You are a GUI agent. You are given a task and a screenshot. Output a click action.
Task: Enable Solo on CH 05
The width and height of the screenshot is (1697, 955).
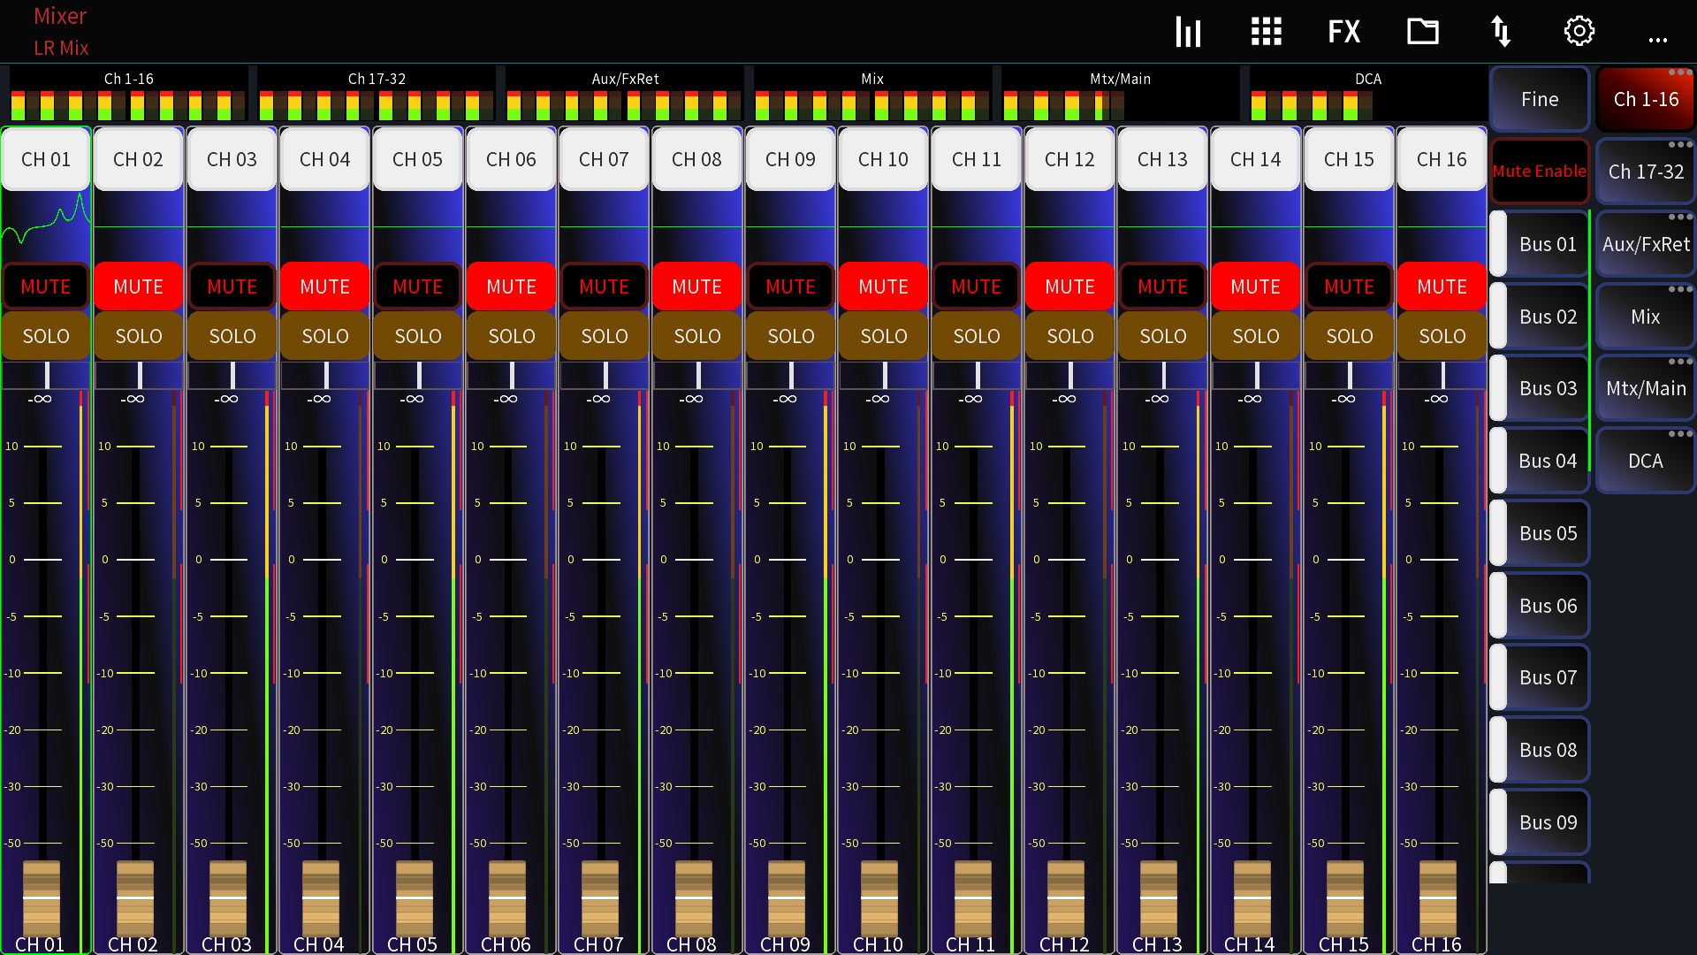point(417,335)
